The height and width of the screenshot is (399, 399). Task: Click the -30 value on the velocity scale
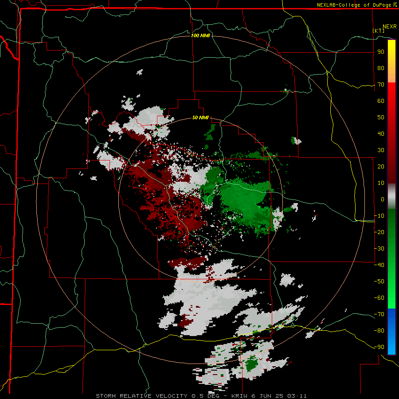(x=379, y=249)
